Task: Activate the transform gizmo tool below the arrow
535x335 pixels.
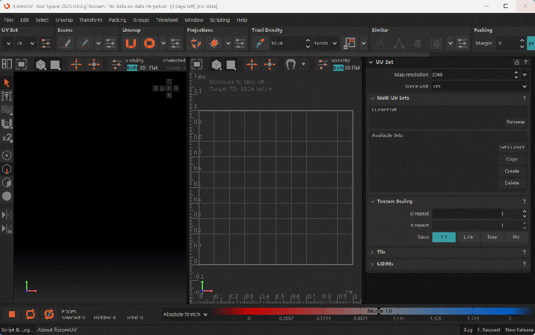Action: (6, 96)
